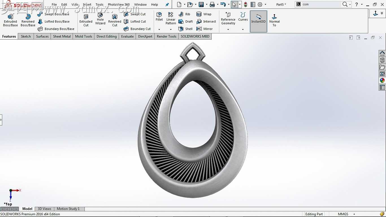Open the PhotoView 360 menu
The image size is (386, 217).
pyautogui.click(x=119, y=5)
